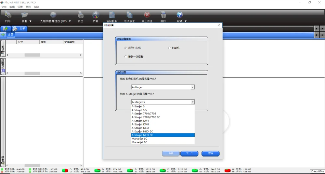Viewport: 325px width, 174px height.
Task: Click the 文件类型 column header
Action: pos(73,42)
